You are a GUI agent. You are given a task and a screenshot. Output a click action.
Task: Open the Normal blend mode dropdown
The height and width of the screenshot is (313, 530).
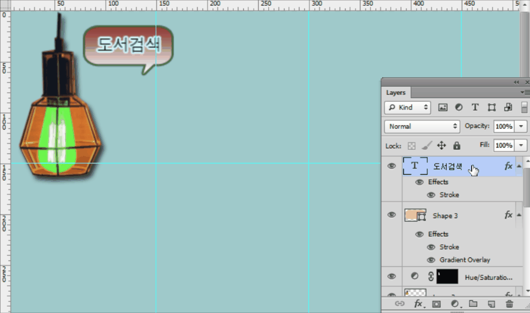(422, 126)
